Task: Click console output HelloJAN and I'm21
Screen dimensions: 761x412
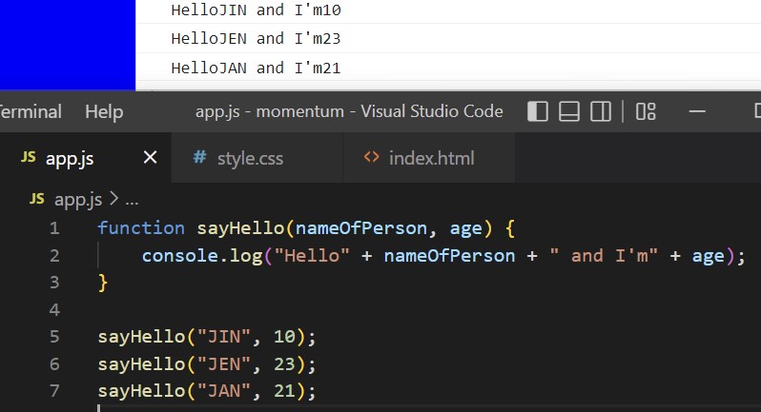Action: coord(256,68)
